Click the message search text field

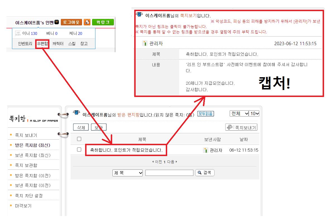click(169, 173)
